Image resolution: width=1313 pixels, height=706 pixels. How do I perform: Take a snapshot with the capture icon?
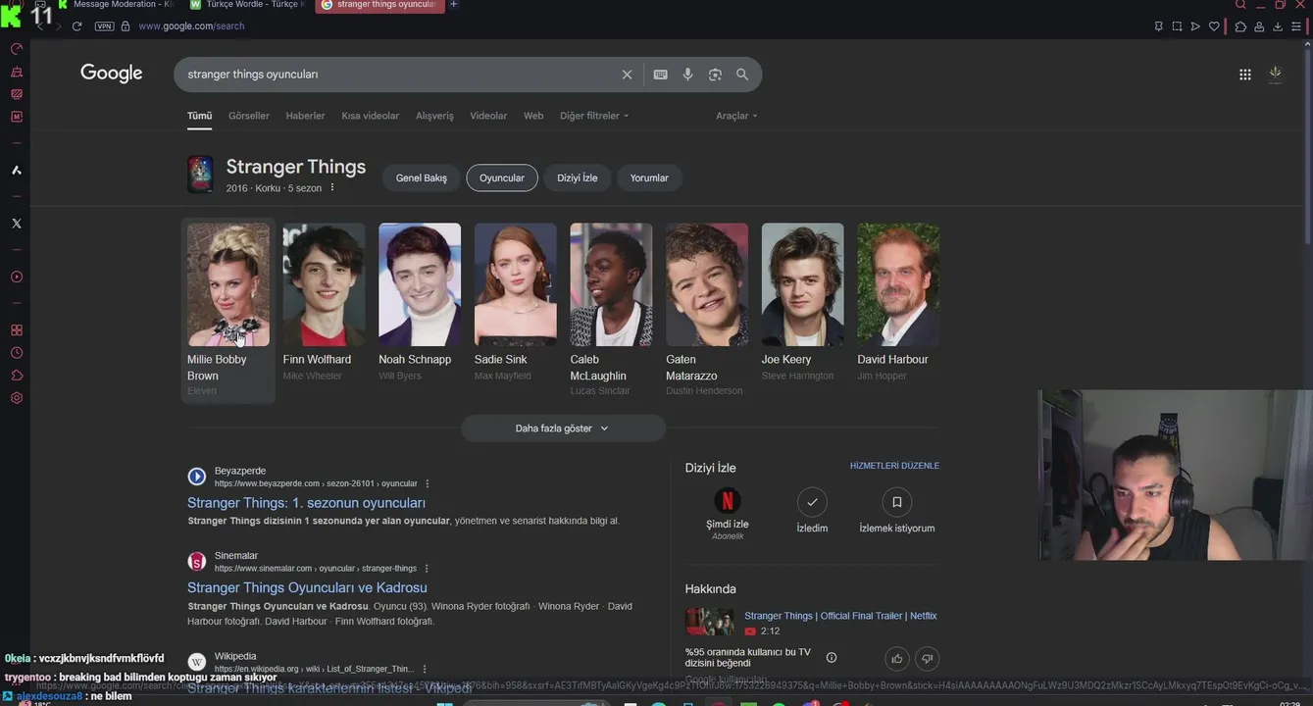click(1177, 26)
